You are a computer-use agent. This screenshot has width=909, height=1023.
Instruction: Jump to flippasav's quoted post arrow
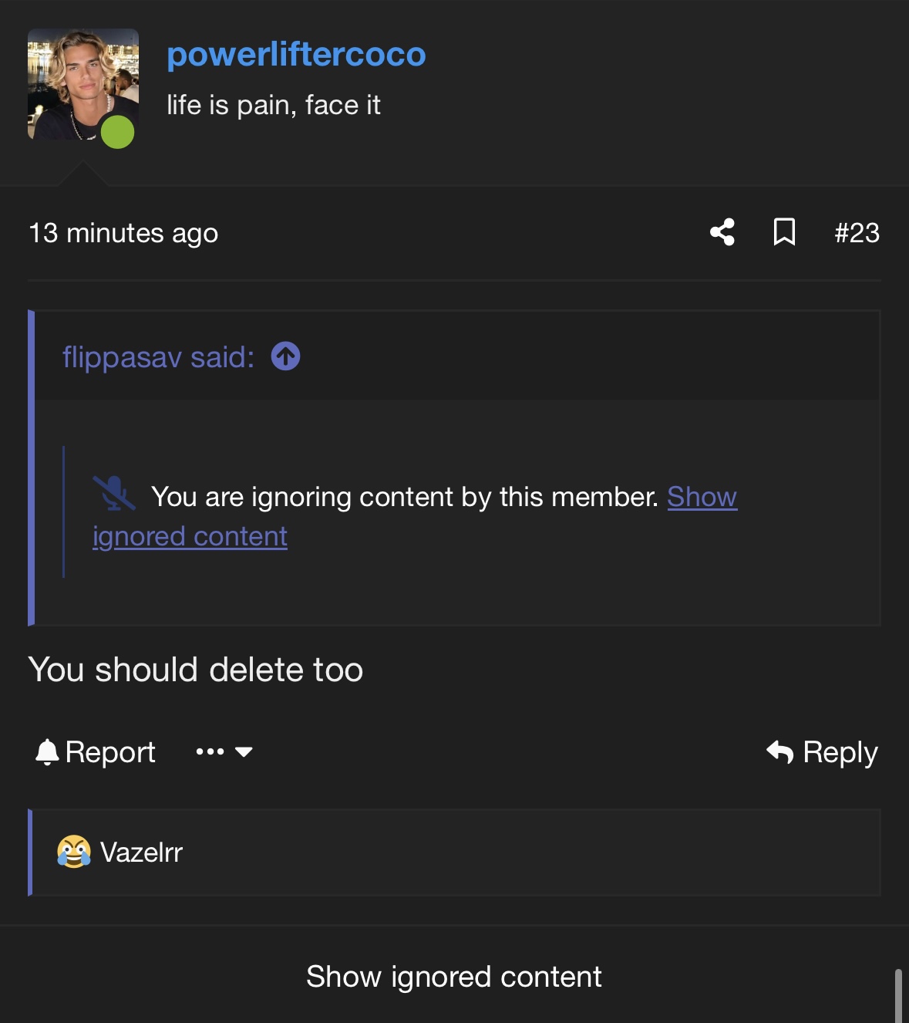pos(285,356)
